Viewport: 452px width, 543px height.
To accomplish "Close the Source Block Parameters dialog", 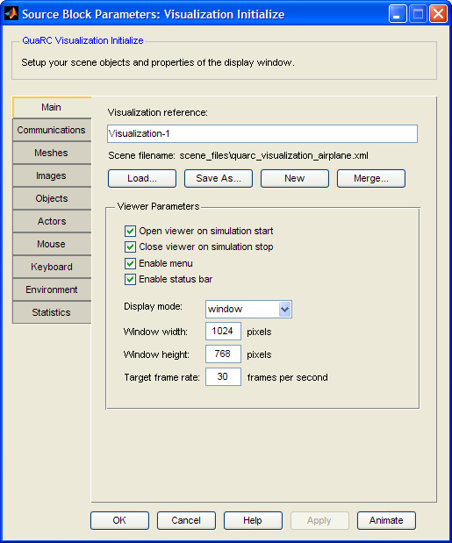I will click(439, 14).
